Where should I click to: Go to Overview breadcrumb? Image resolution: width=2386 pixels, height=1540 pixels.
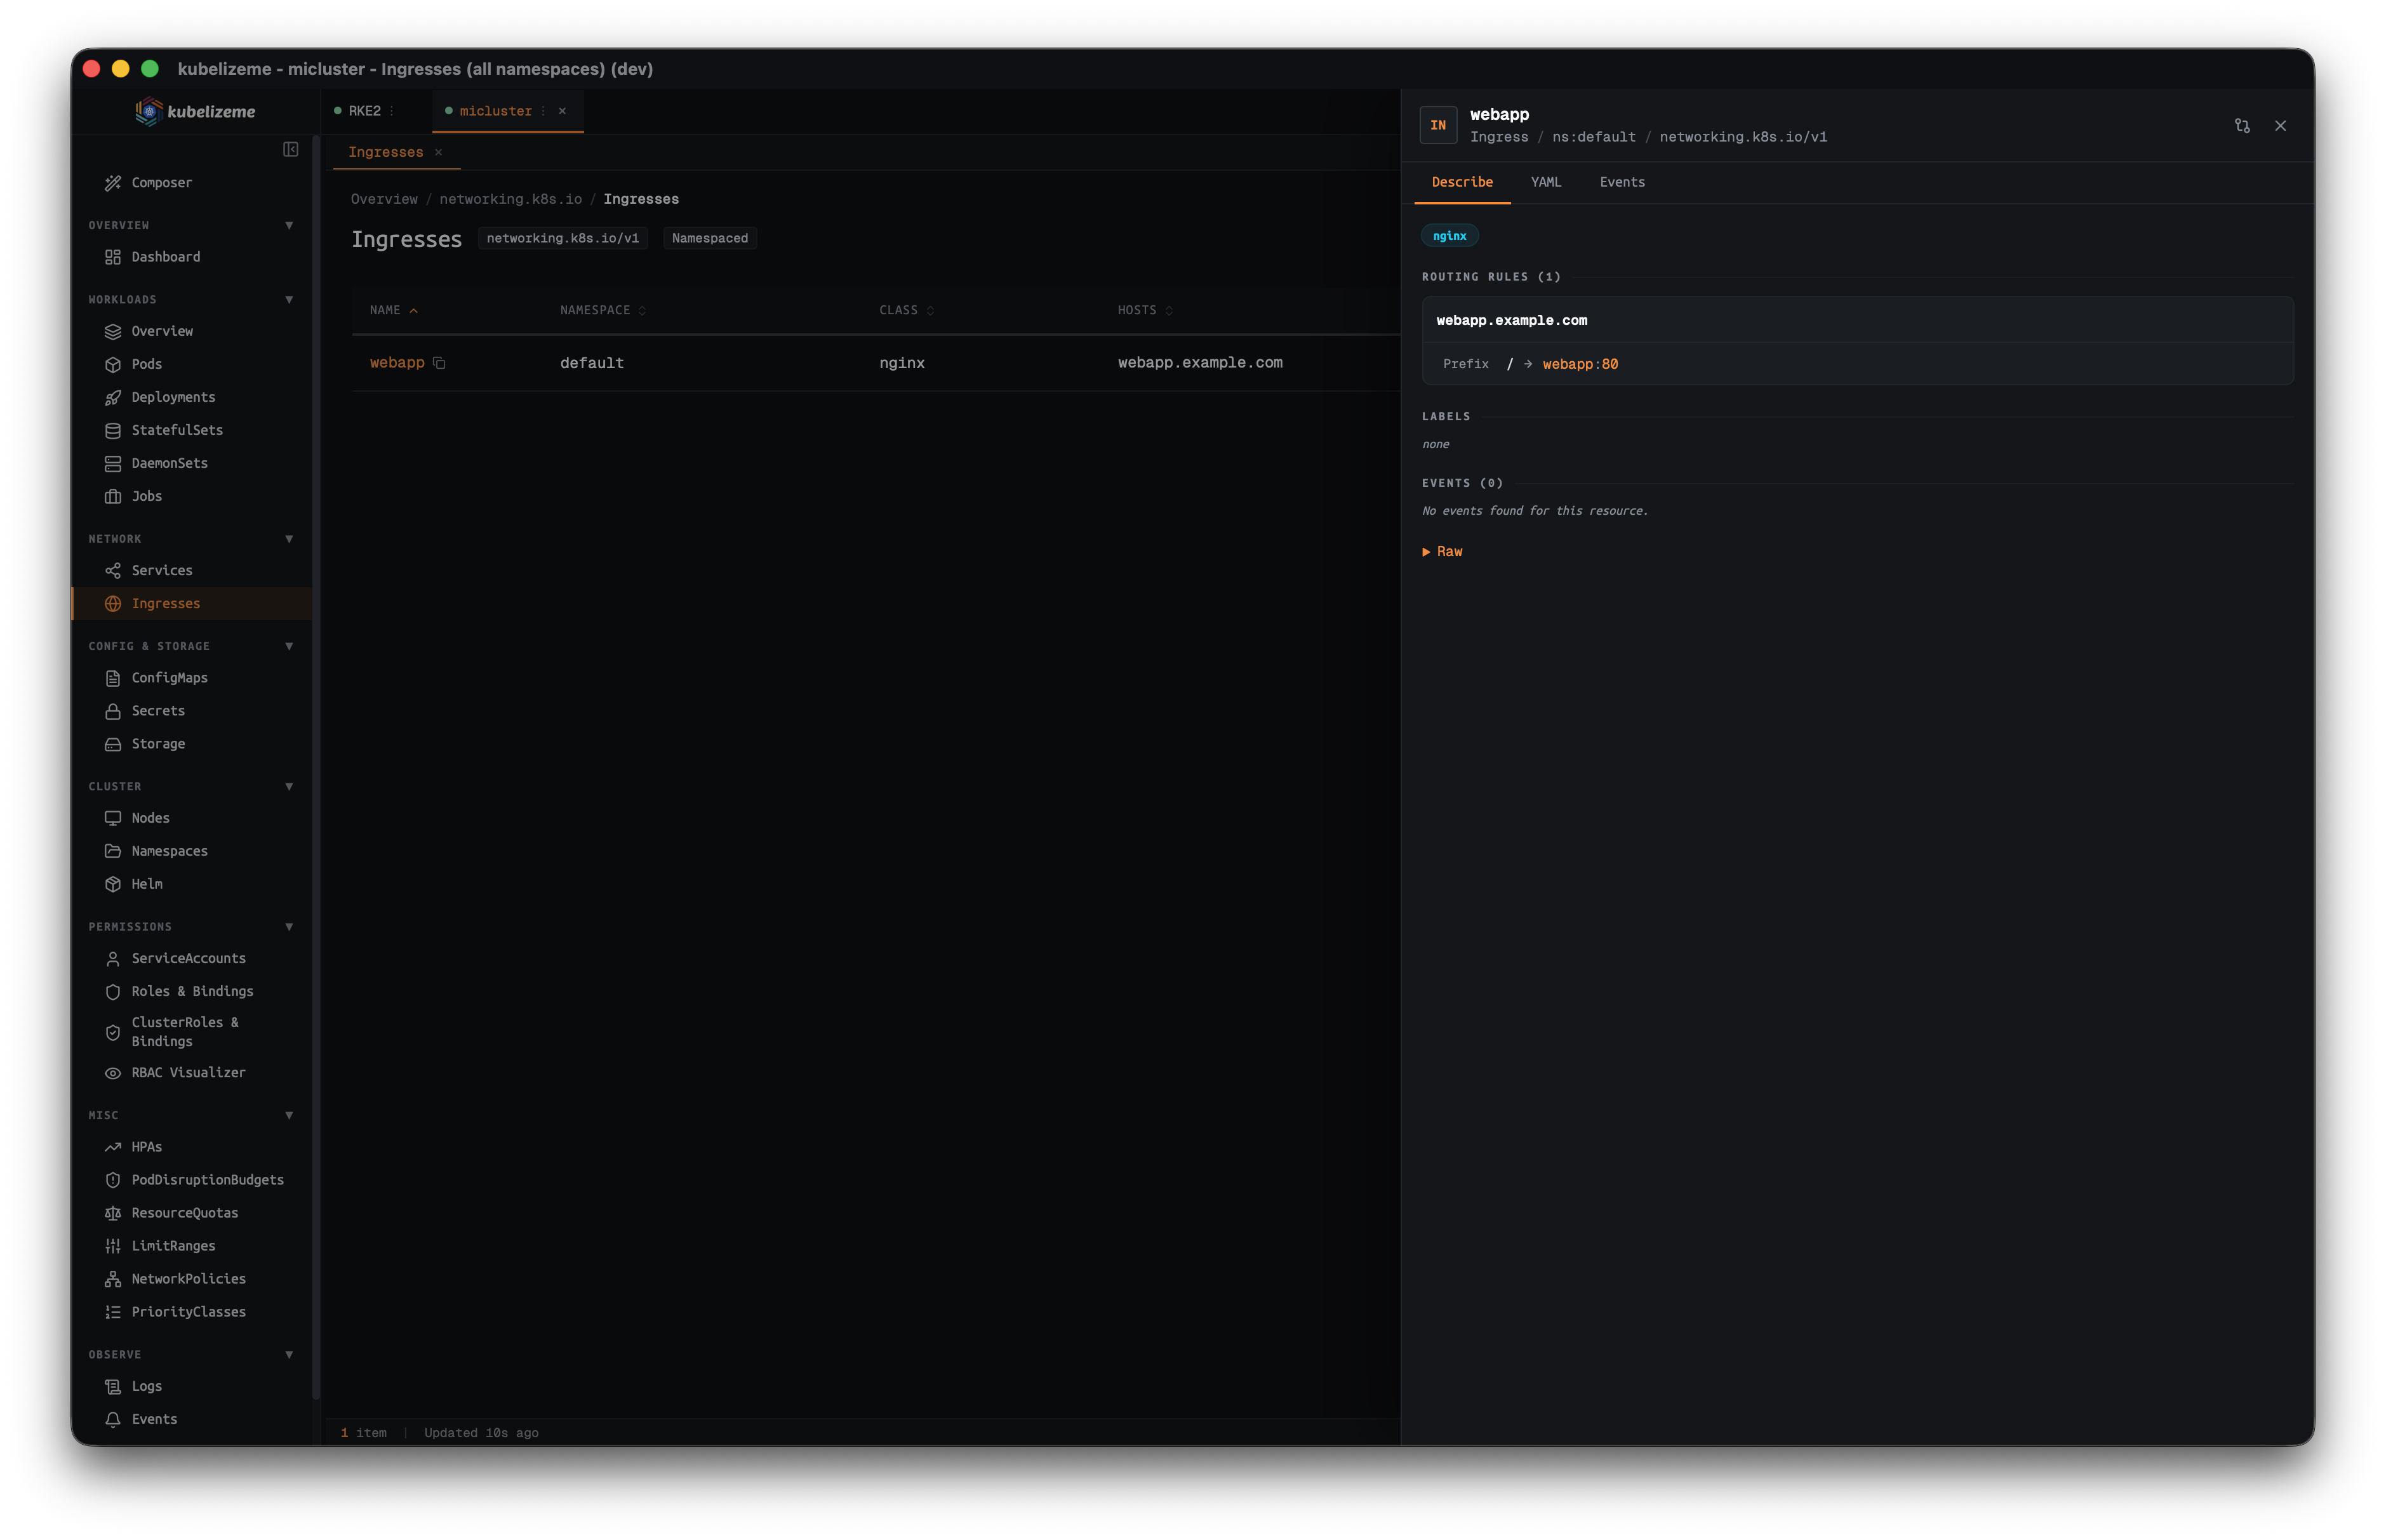click(384, 199)
